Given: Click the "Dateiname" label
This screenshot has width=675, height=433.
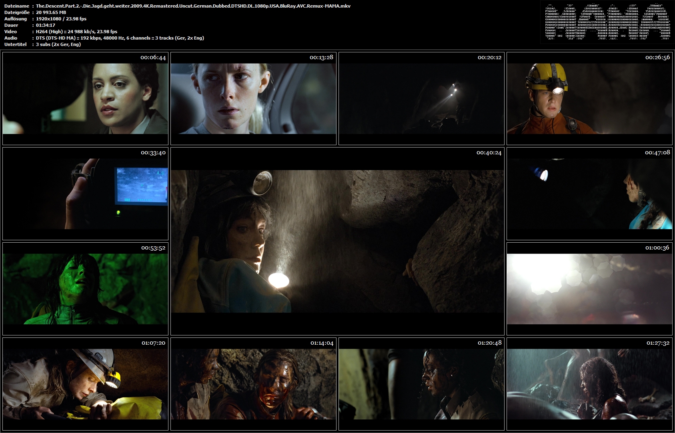Looking at the screenshot, I should 17,6.
